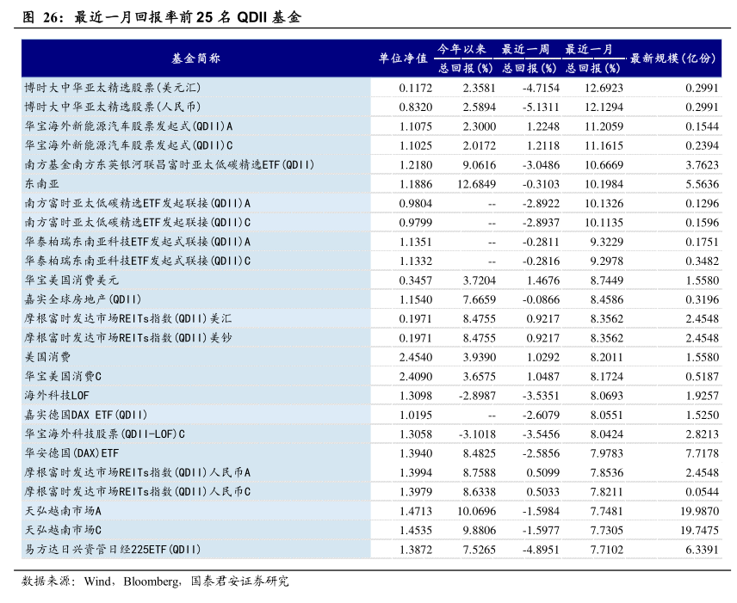Click the 最近一月 header cell

pos(589,49)
